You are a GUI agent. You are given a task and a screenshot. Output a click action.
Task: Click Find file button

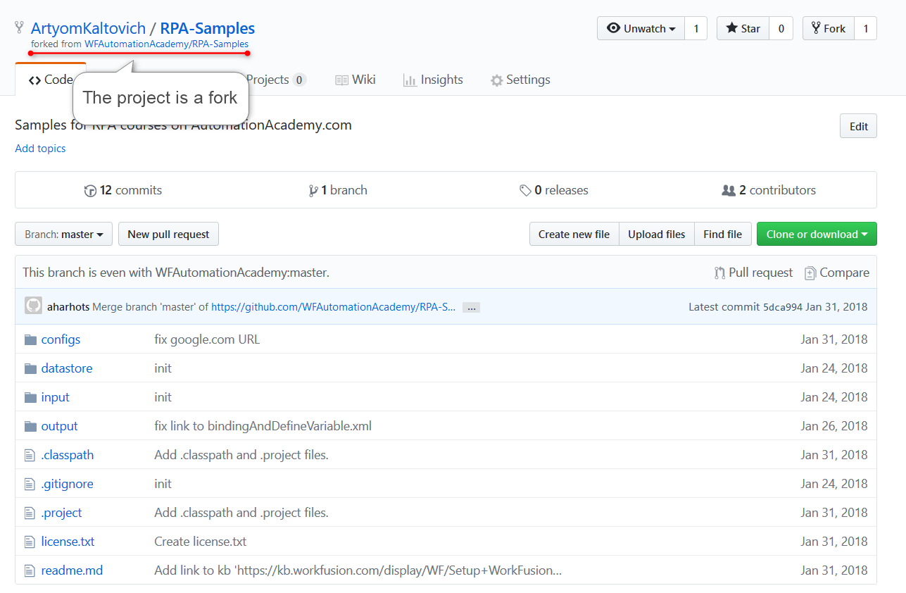click(723, 235)
